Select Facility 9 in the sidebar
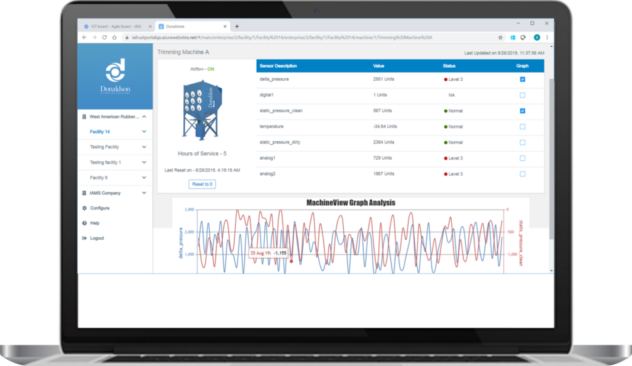The height and width of the screenshot is (366, 632). click(x=99, y=177)
